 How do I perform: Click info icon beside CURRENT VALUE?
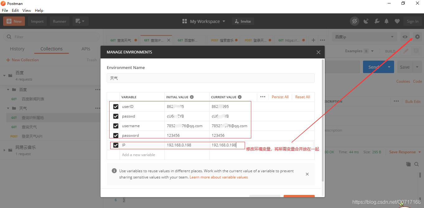(240, 97)
